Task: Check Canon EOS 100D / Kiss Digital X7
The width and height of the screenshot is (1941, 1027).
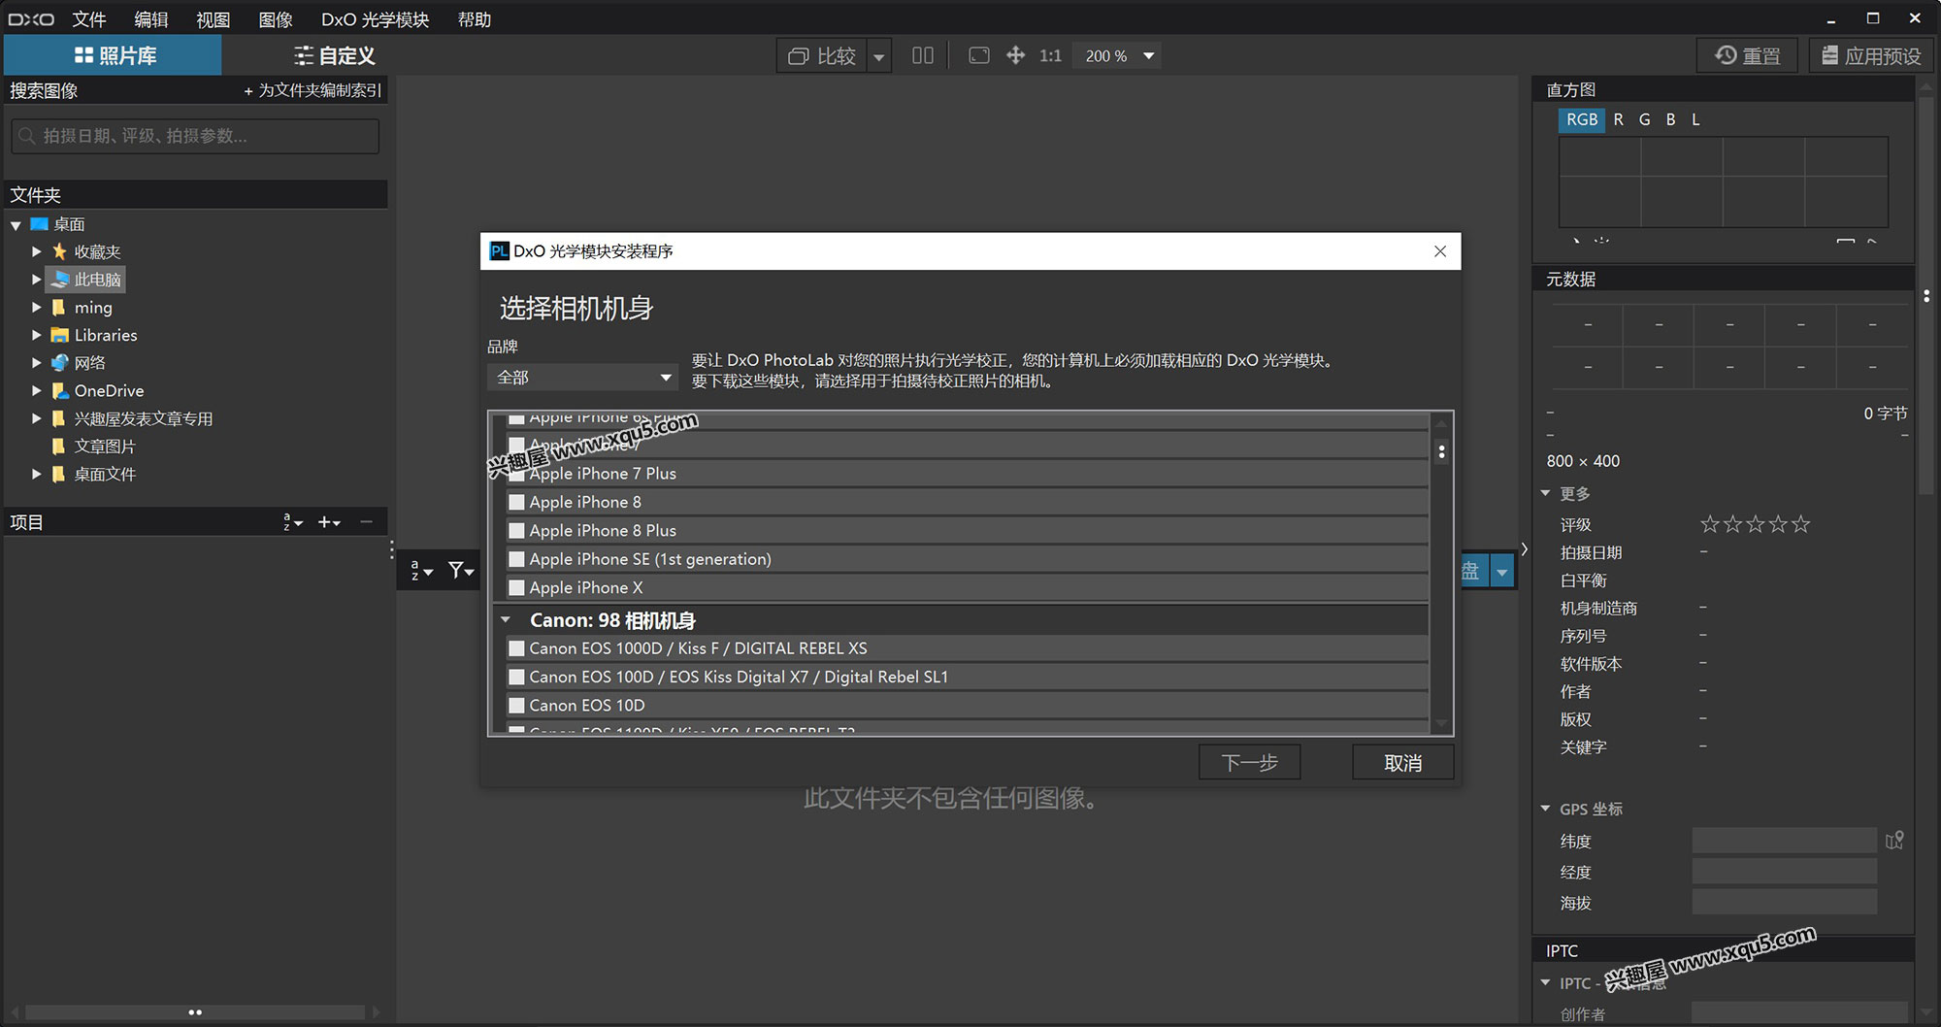Action: (x=517, y=677)
